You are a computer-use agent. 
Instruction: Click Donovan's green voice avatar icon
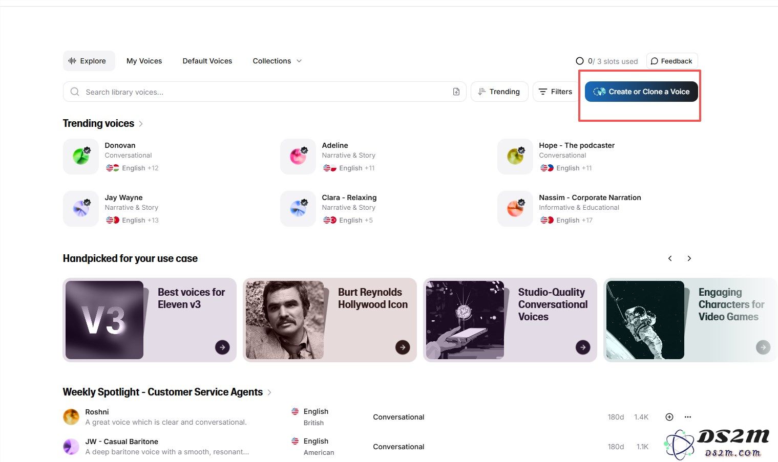pos(81,157)
